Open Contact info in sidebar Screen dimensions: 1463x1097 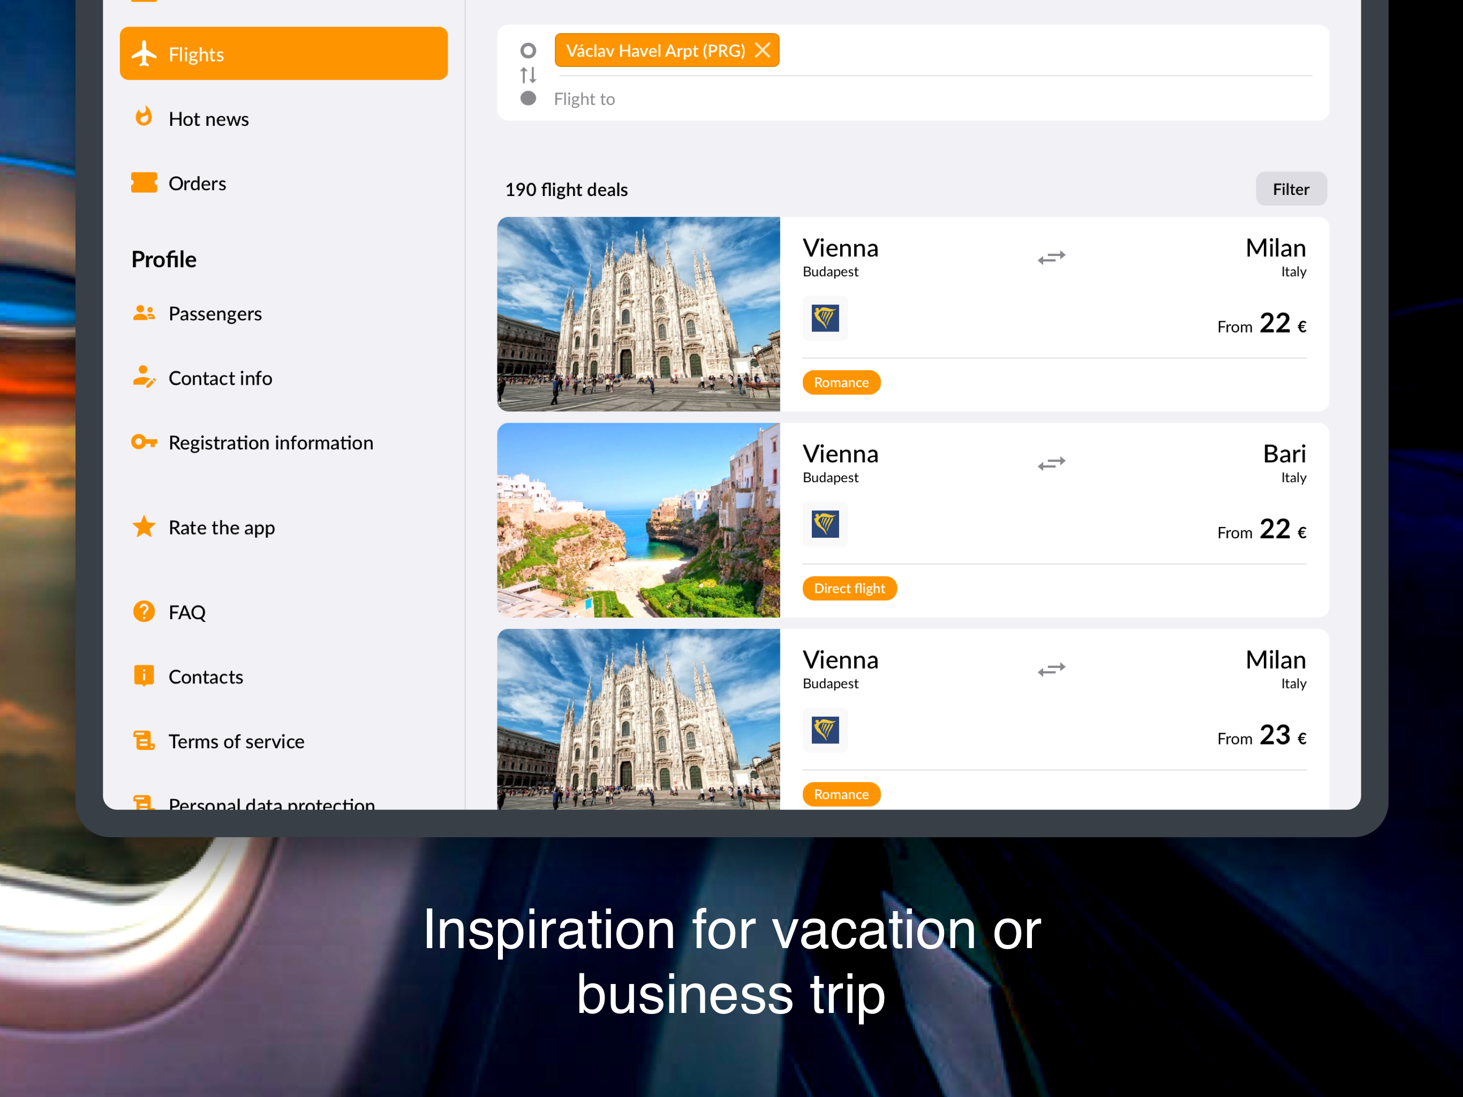pyautogui.click(x=220, y=378)
